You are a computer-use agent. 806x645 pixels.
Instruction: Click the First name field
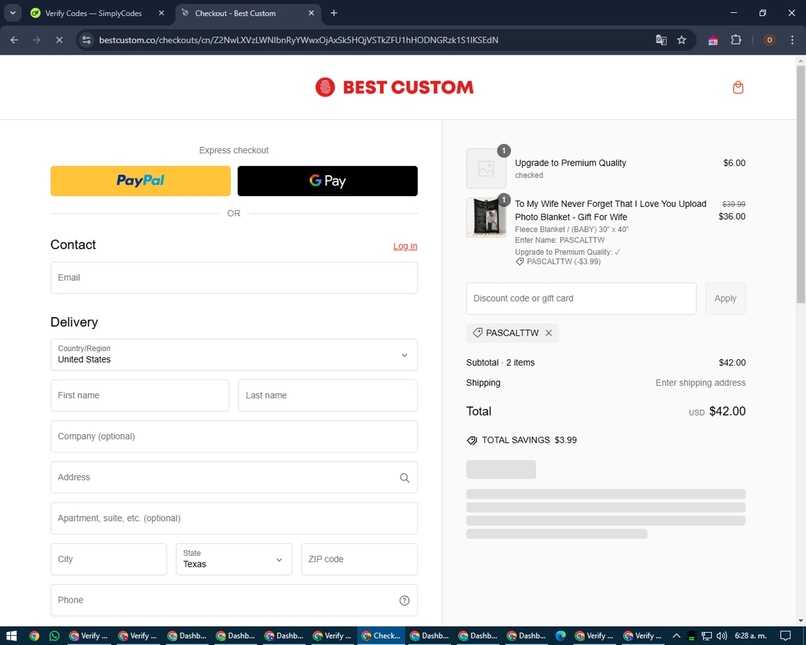(140, 395)
